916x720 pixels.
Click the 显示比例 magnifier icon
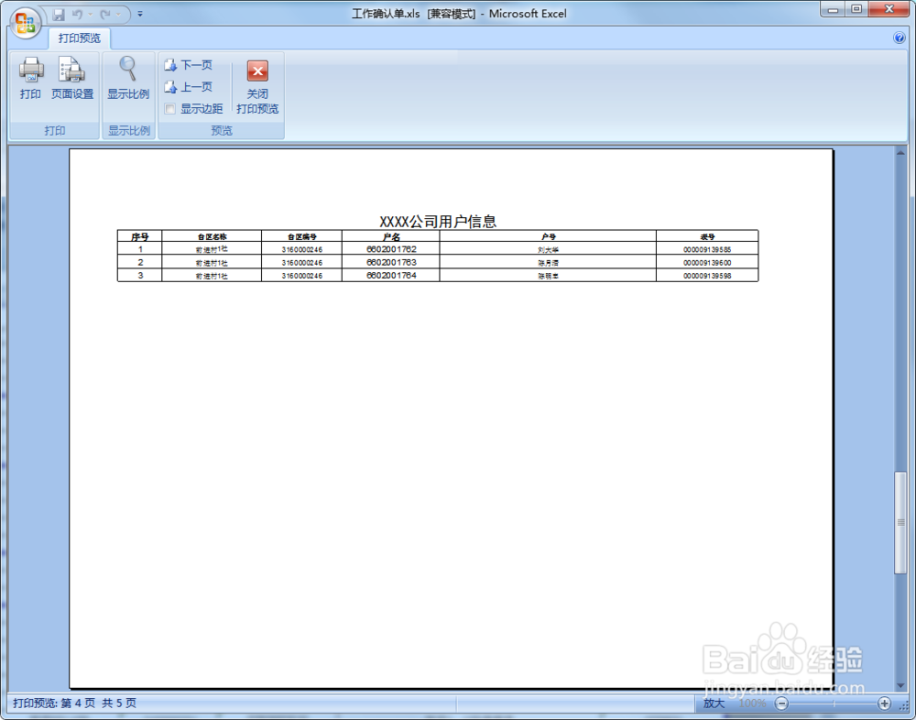click(x=128, y=69)
